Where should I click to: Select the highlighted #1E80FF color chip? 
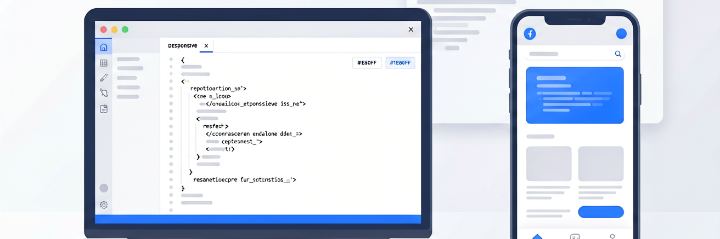[x=400, y=63]
